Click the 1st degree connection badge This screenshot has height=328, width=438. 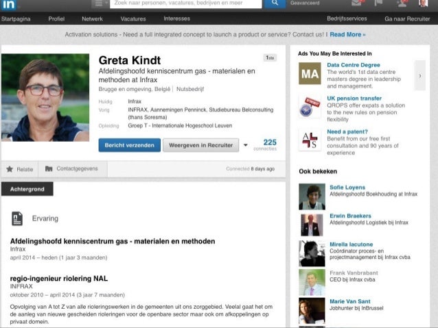tap(270, 58)
